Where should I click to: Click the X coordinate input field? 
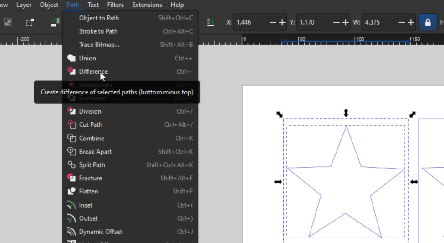(250, 22)
